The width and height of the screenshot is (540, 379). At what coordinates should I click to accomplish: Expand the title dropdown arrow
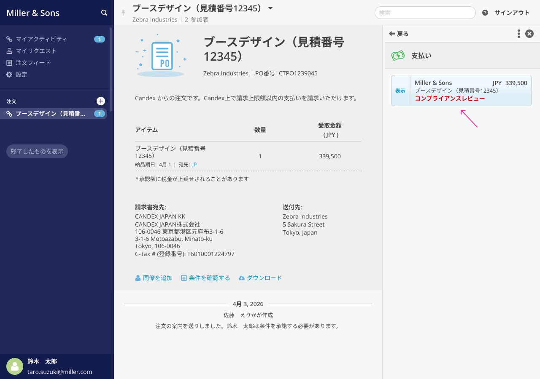coord(270,8)
